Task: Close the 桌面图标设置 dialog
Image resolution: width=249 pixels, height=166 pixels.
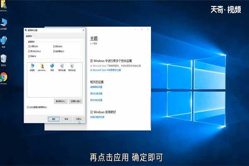Action: (83, 30)
